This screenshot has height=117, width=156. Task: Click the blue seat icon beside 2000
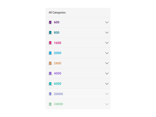coord(50,53)
